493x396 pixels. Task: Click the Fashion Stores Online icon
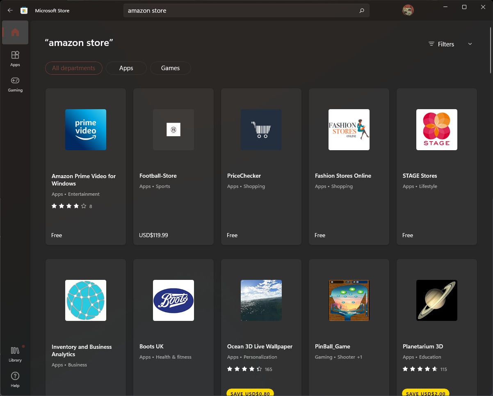(349, 130)
